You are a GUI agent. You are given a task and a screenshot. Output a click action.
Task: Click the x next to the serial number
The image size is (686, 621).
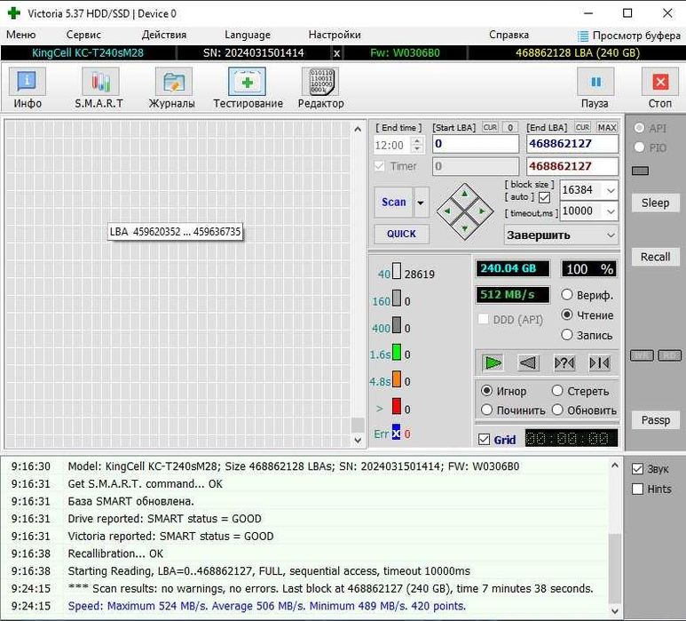pos(336,53)
